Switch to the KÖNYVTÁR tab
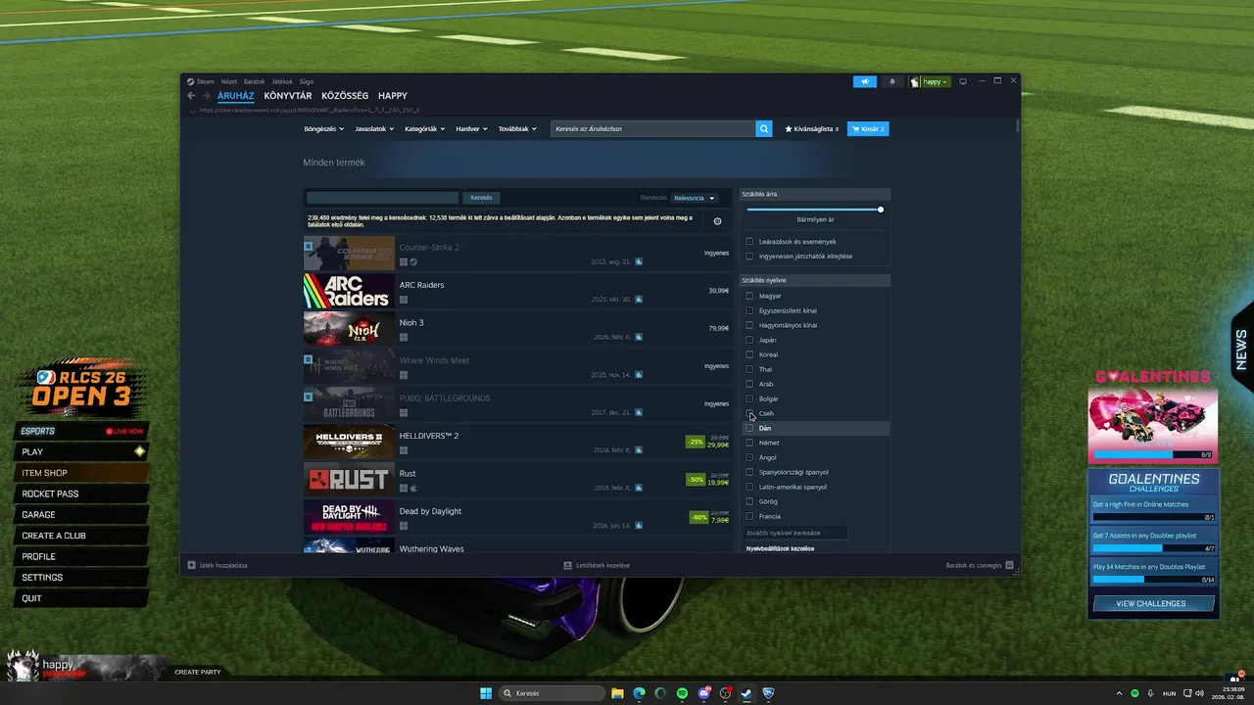The height and width of the screenshot is (705, 1254). [288, 96]
